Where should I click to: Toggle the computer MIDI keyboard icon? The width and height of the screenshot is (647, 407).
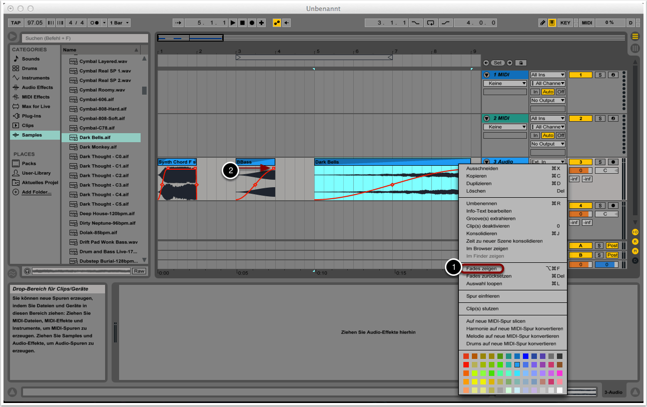(552, 23)
